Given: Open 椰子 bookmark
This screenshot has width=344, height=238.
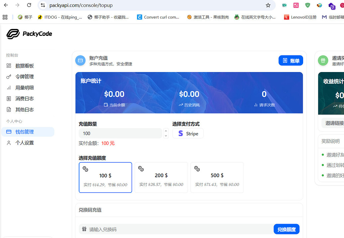Looking at the screenshot, I should (x=25, y=17).
